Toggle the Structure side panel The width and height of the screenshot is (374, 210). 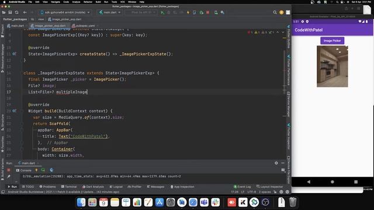2,122
